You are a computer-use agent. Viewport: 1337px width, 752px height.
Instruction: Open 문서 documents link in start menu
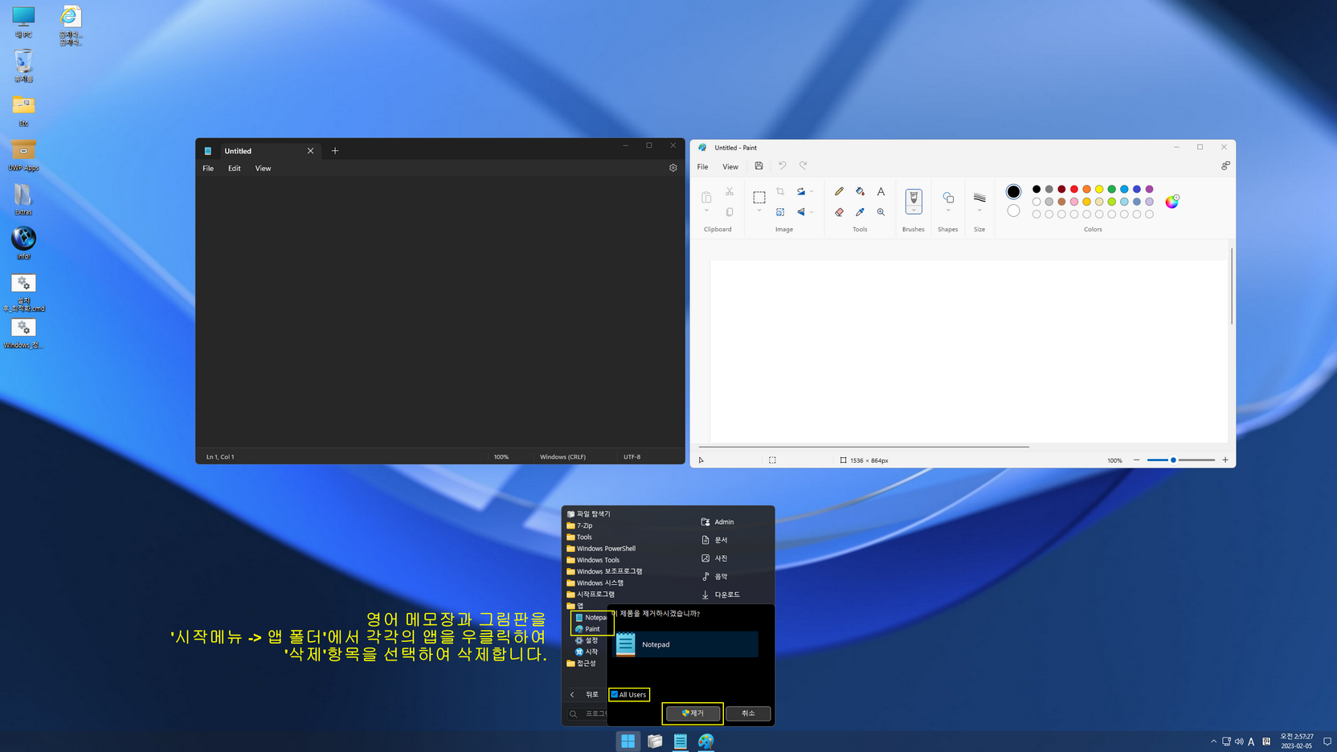point(714,540)
